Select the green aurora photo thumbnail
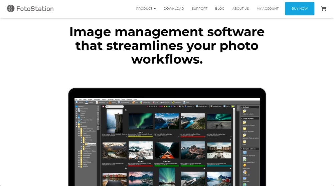The width and height of the screenshot is (334, 186). [140, 121]
